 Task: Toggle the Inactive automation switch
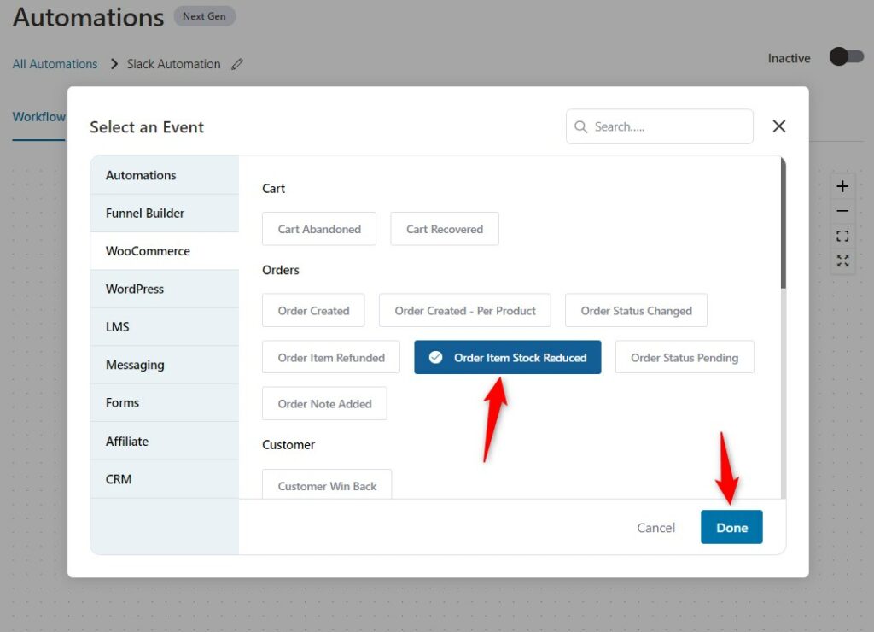[x=846, y=57]
